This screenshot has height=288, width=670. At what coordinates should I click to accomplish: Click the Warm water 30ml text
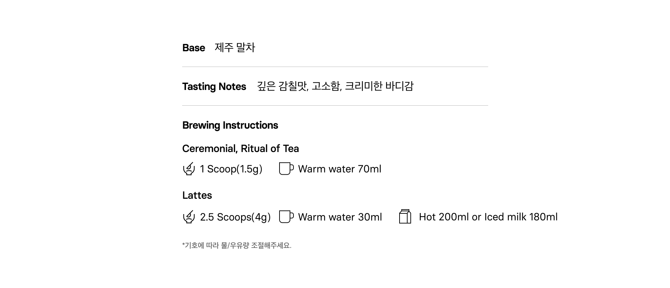(340, 217)
